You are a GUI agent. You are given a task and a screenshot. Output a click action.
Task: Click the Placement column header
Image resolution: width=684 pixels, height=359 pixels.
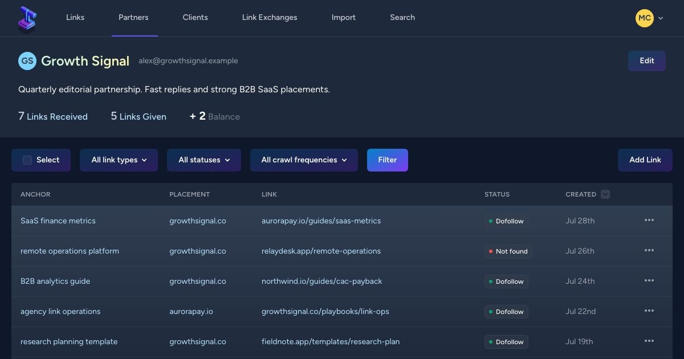click(x=189, y=194)
